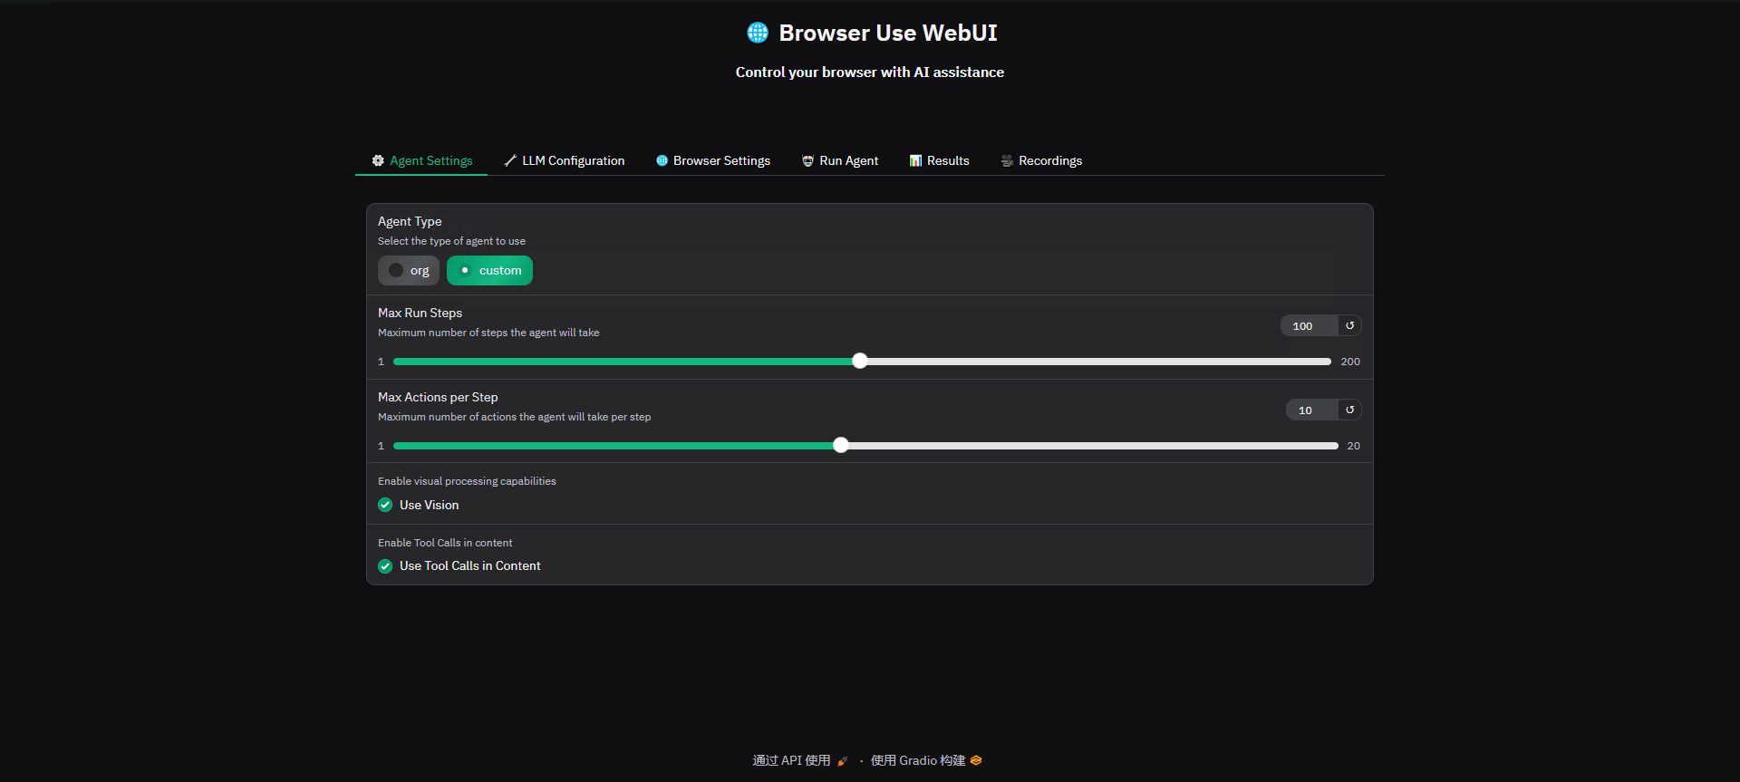This screenshot has height=782, width=1740.
Task: Click the Gradio logo icon in footer
Action: (x=976, y=760)
